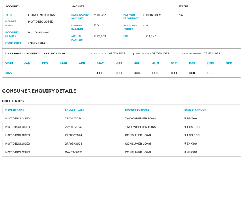Click the Consumer Enquiry Details heading

coord(39,91)
